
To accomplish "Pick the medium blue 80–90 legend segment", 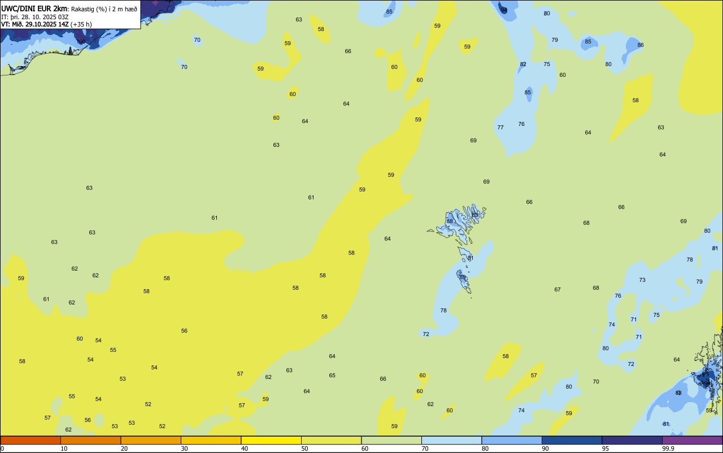I will pos(512,440).
